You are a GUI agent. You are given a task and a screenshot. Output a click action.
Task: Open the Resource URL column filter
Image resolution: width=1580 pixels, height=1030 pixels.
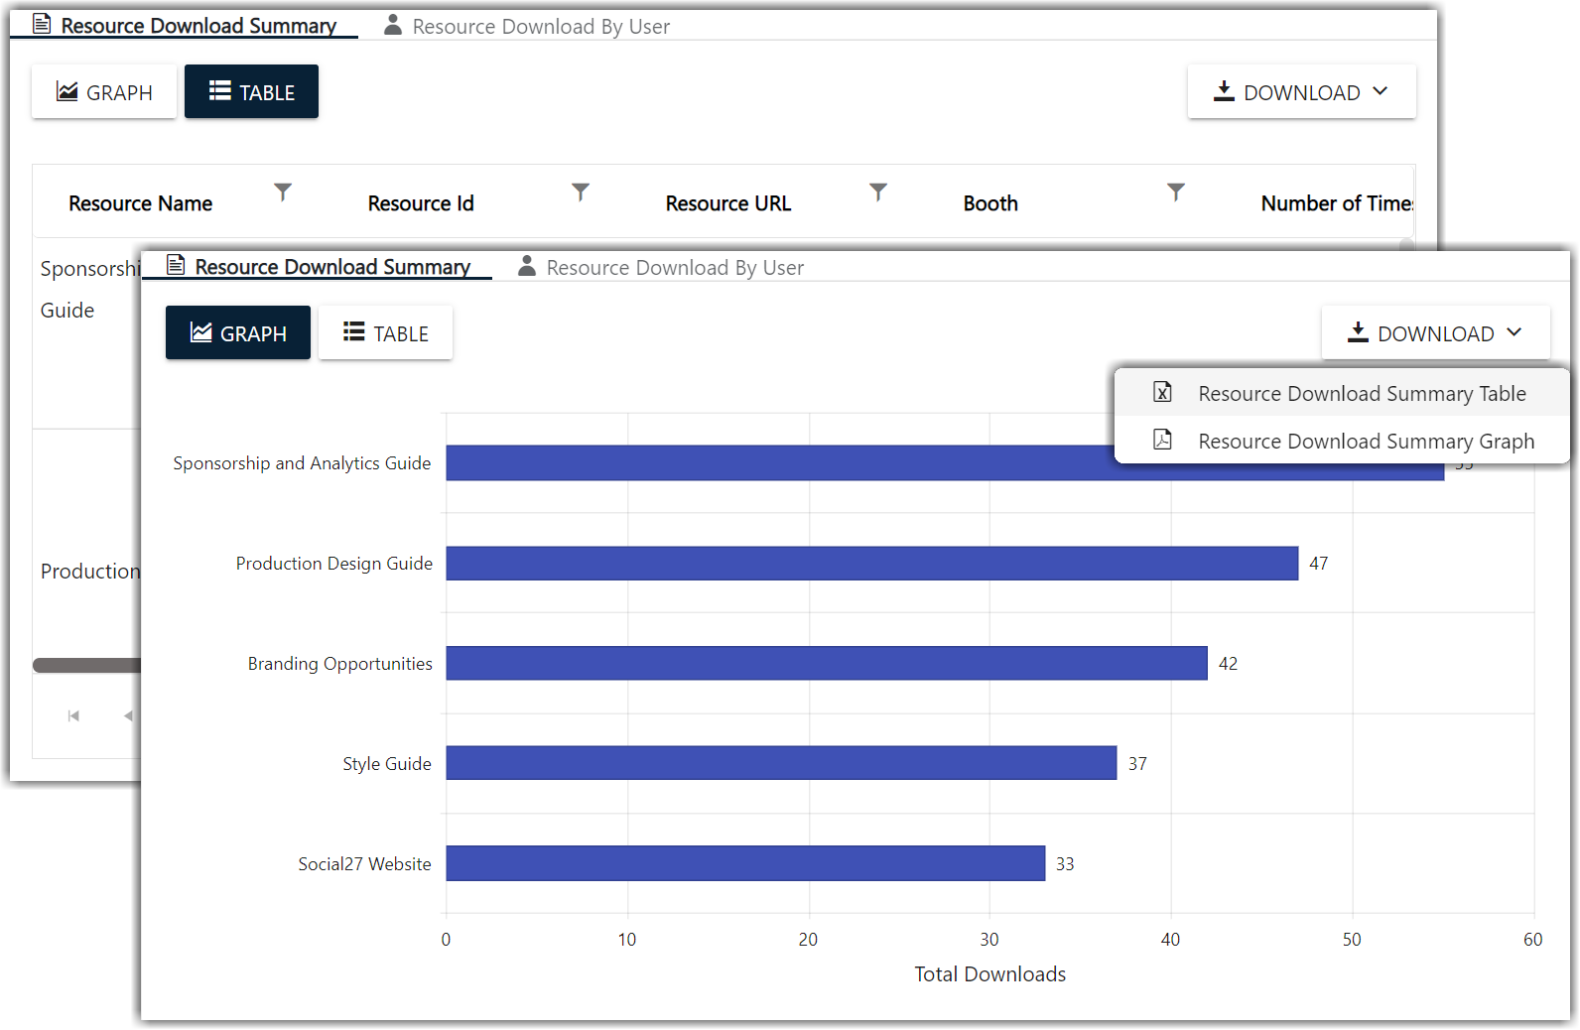click(x=878, y=192)
